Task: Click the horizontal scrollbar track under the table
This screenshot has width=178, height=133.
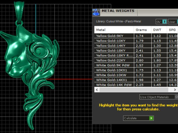Action: pos(134,90)
